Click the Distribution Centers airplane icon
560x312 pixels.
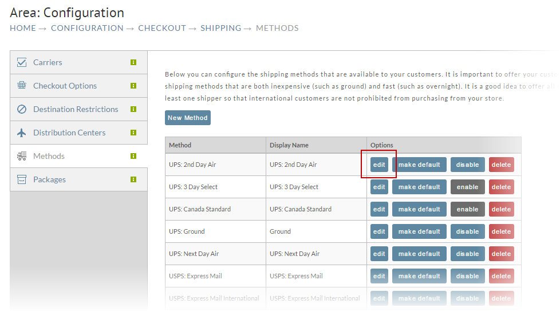22,133
